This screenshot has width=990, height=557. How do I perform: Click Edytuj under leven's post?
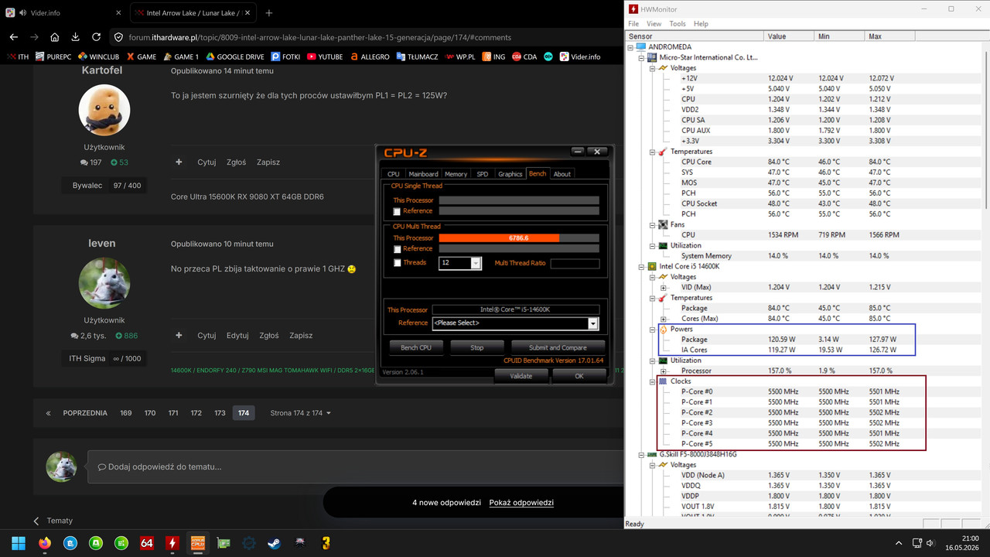tap(237, 335)
